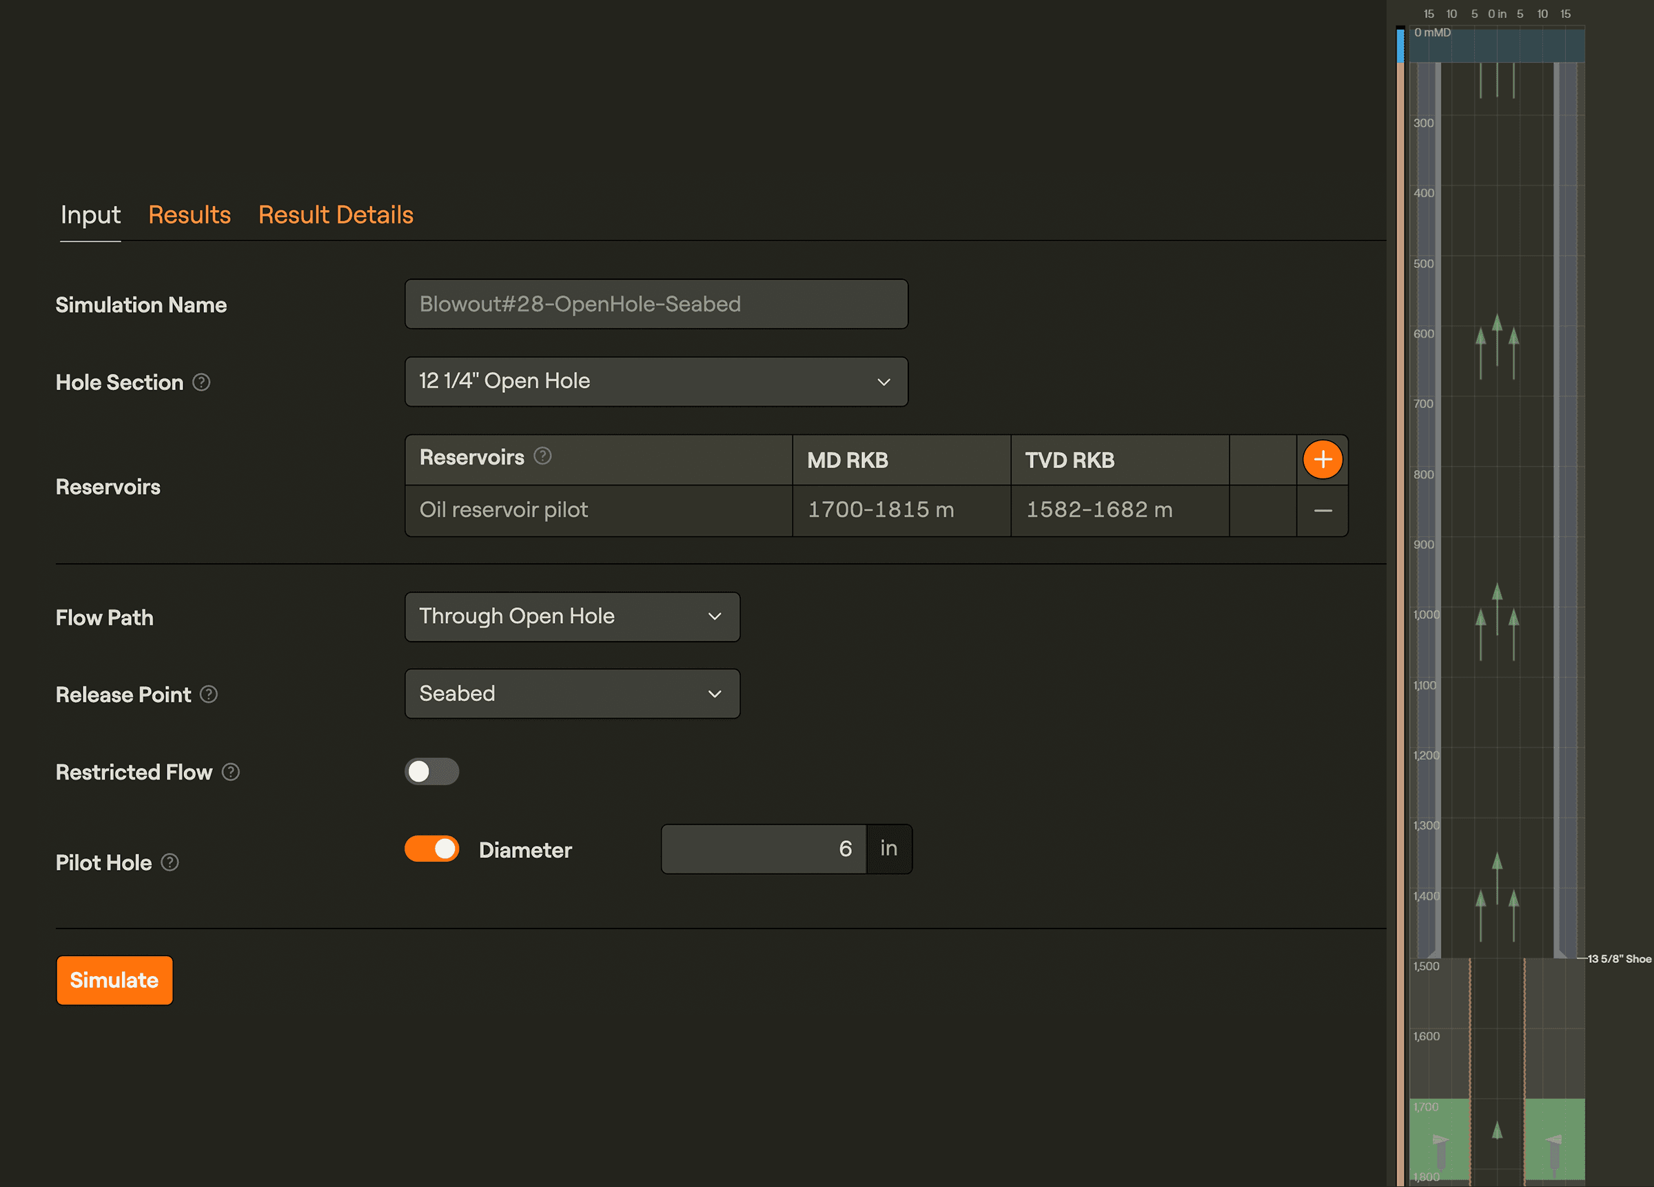Add a reservoir with orange plus button
Viewport: 1654px width, 1187px height.
coord(1323,460)
